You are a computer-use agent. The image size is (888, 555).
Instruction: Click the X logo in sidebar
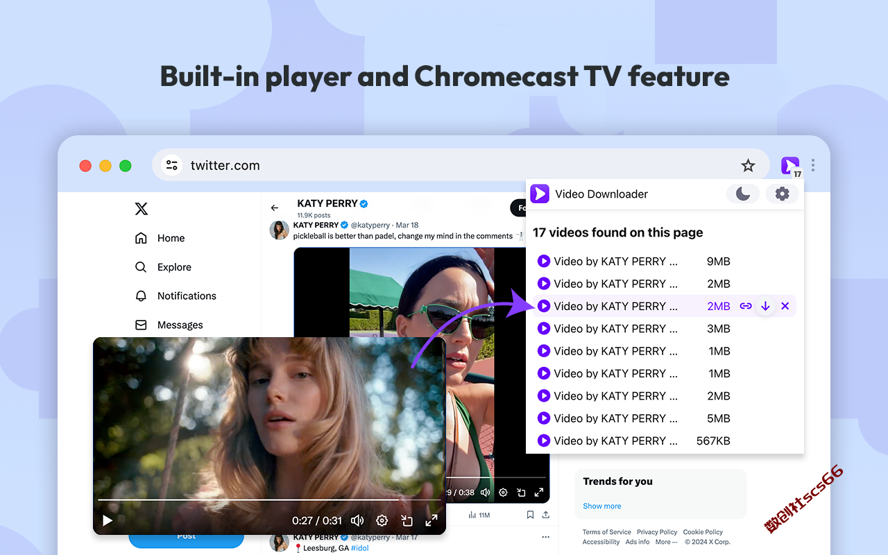[142, 209]
